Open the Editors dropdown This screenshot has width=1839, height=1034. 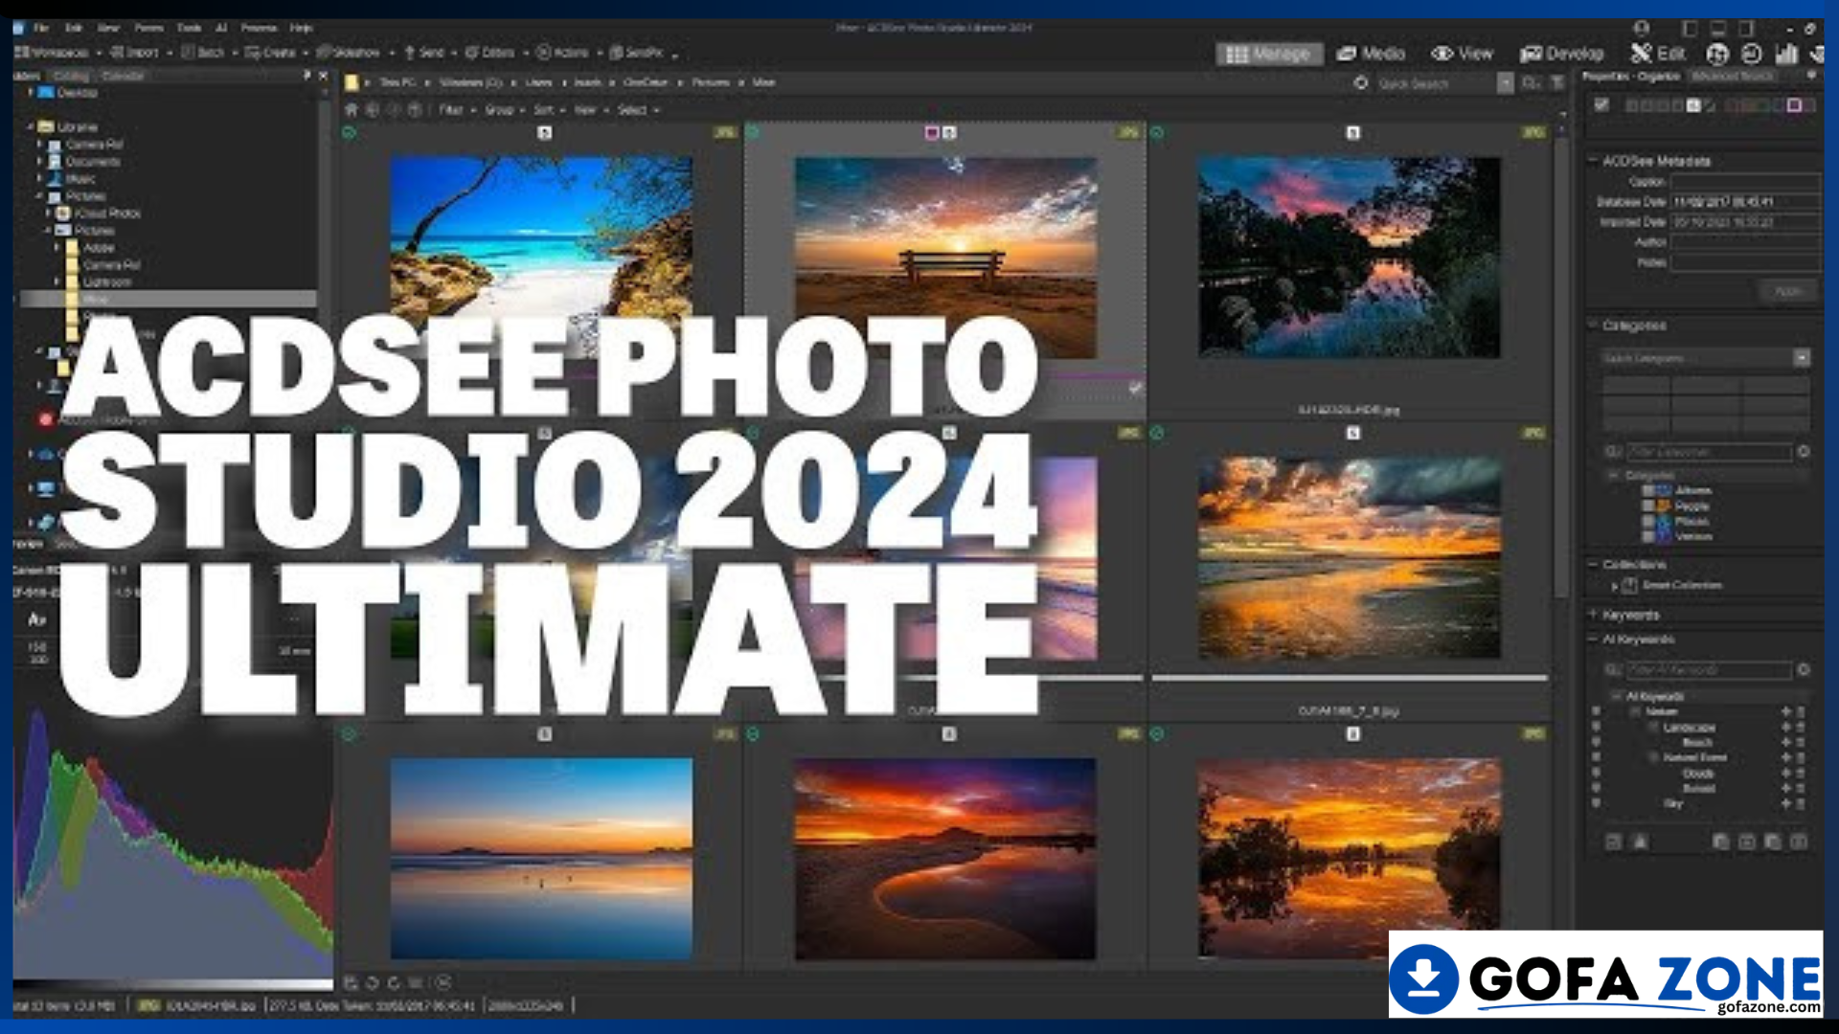pos(495,53)
